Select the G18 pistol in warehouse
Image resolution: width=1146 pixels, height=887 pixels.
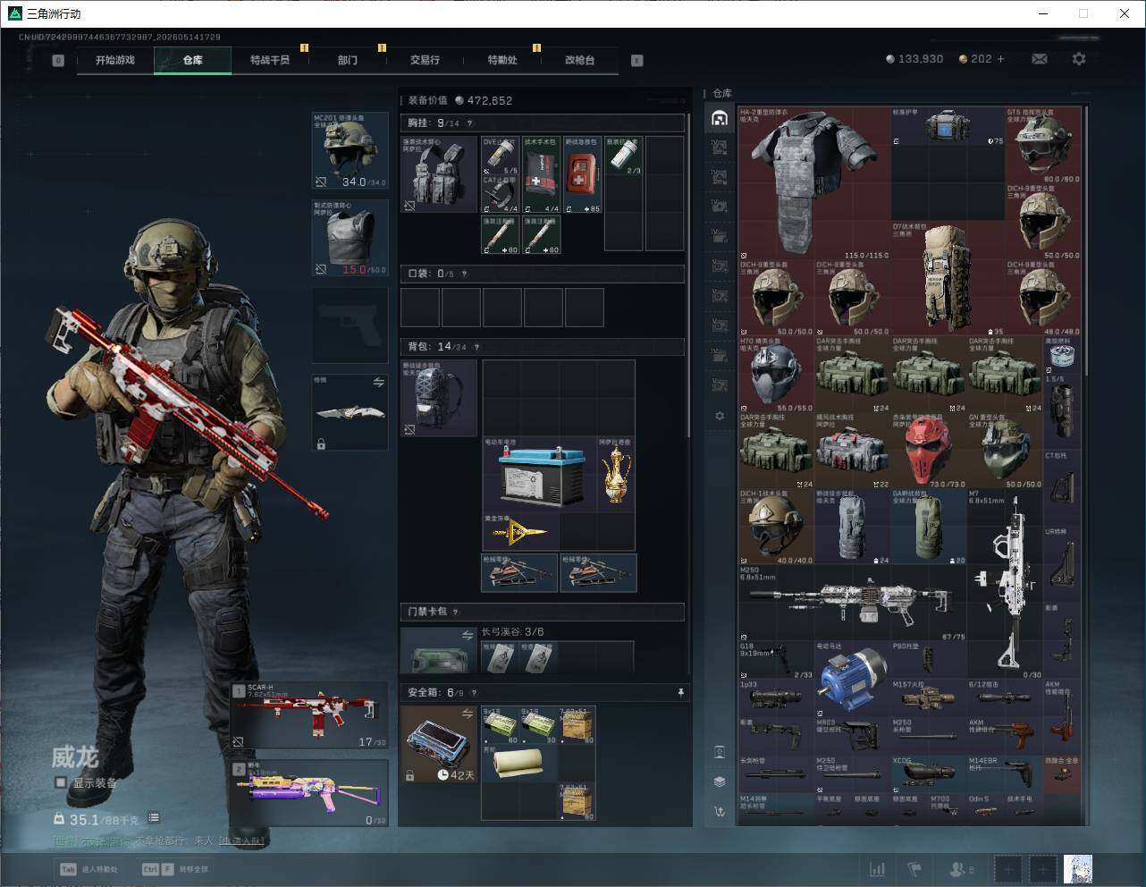point(777,660)
